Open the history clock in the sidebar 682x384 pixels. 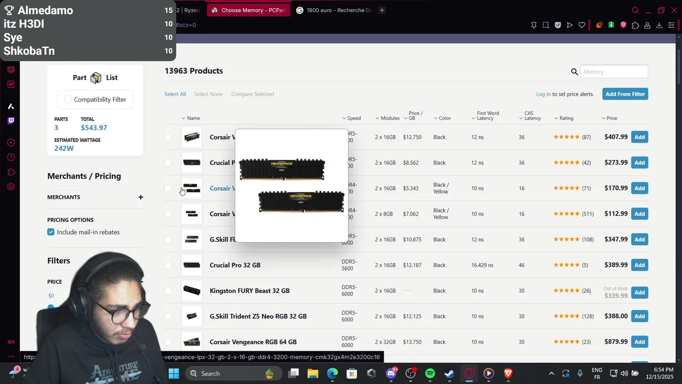pyautogui.click(x=11, y=157)
